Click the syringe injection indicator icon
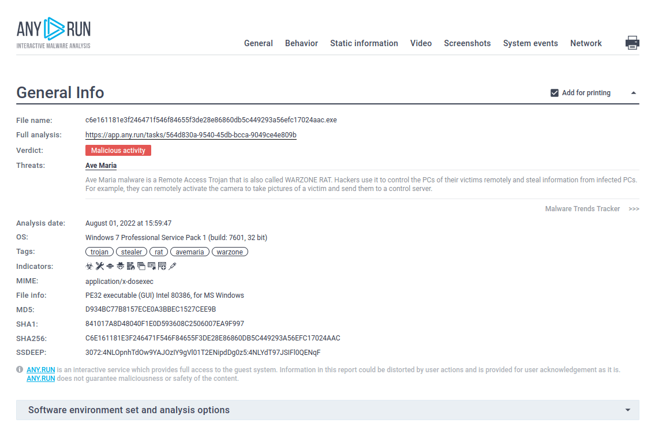This screenshot has height=438, width=655. (172, 266)
